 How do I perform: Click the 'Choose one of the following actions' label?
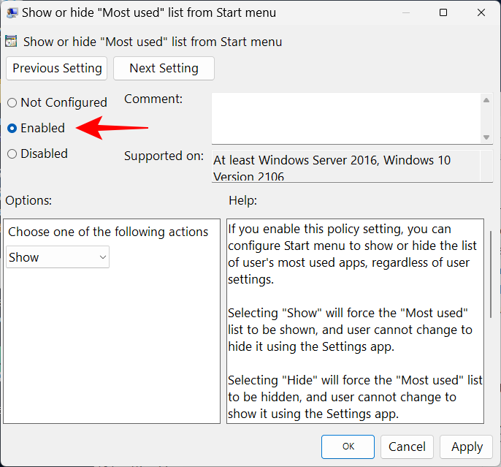(x=108, y=232)
